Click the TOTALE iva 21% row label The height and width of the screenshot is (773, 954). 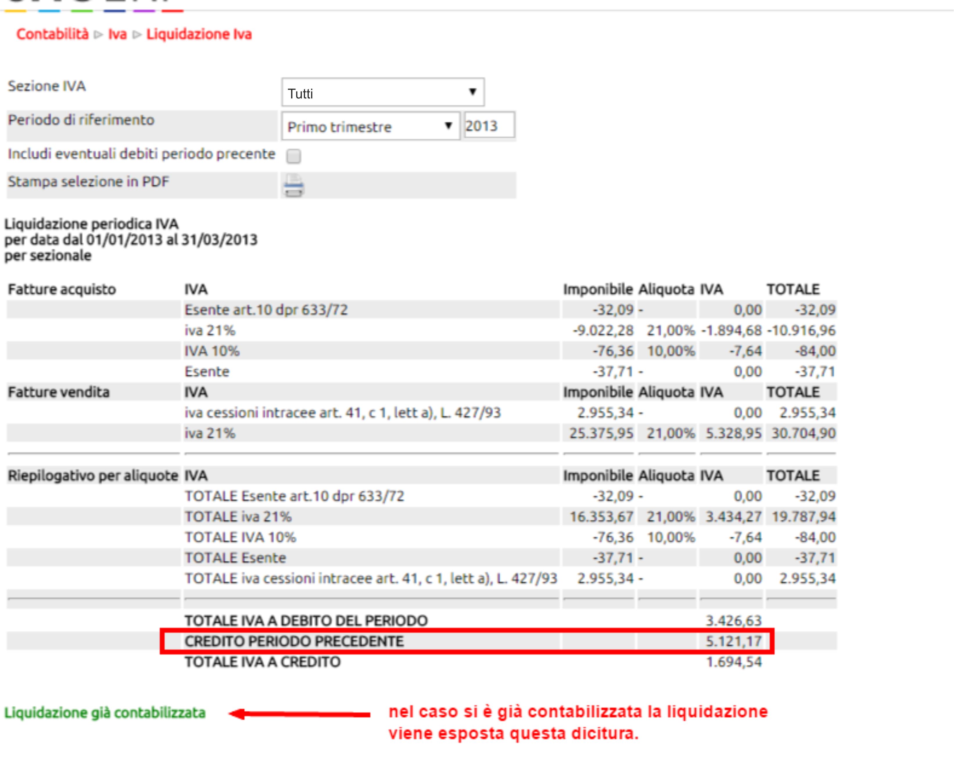[x=238, y=517]
